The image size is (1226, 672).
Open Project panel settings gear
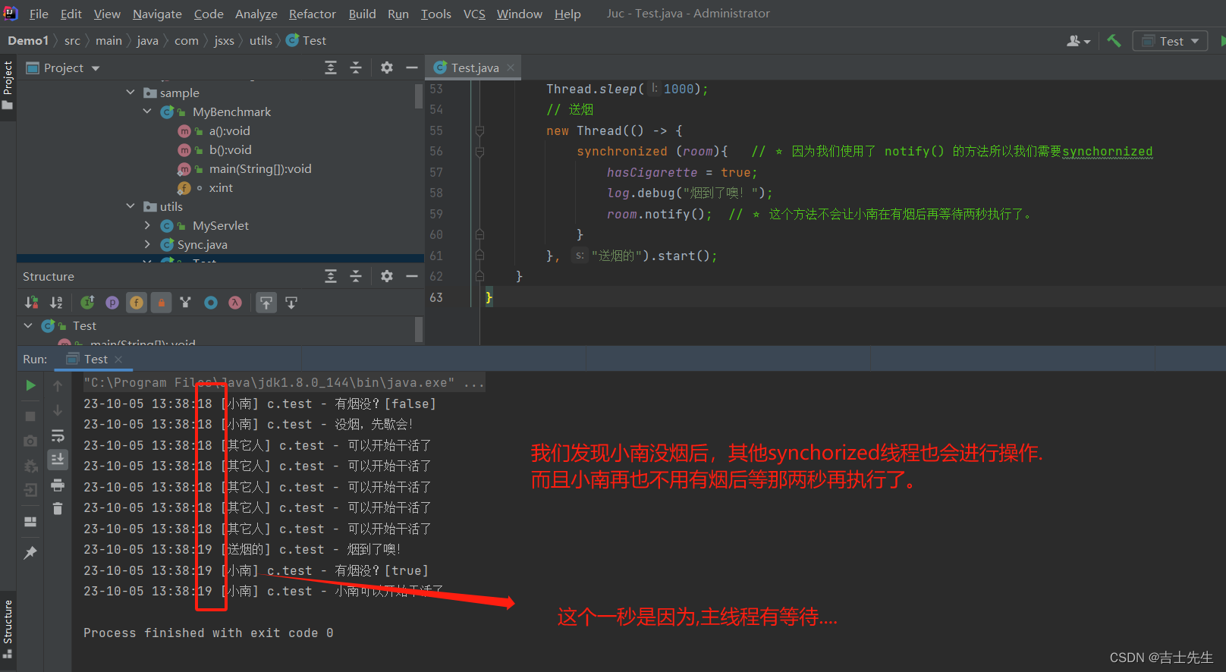pos(387,68)
